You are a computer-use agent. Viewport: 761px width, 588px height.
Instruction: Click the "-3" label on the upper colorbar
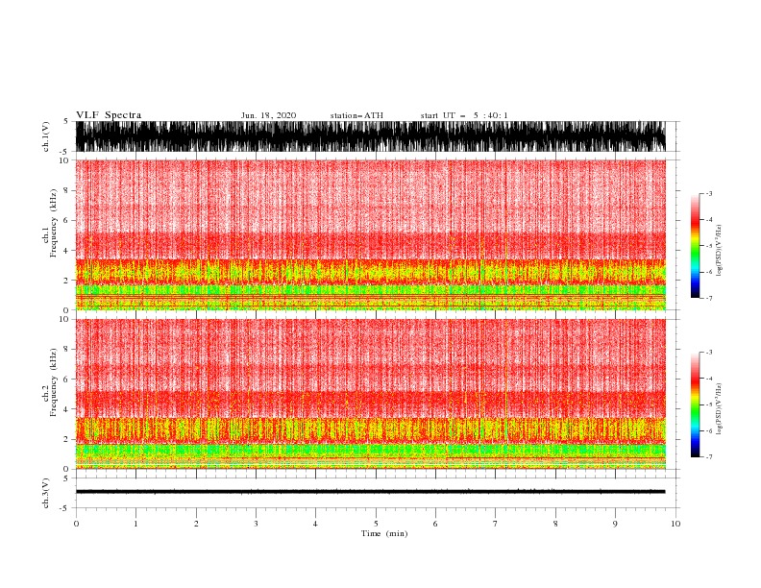coord(708,193)
